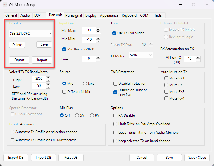Increase Low TX bandwidth value
Image resolution: width=214 pixels, height=166 pixels.
(48, 85)
